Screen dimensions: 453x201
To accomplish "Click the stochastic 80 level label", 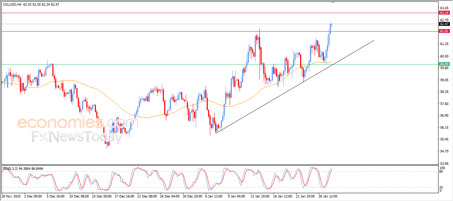I will [x=441, y=172].
